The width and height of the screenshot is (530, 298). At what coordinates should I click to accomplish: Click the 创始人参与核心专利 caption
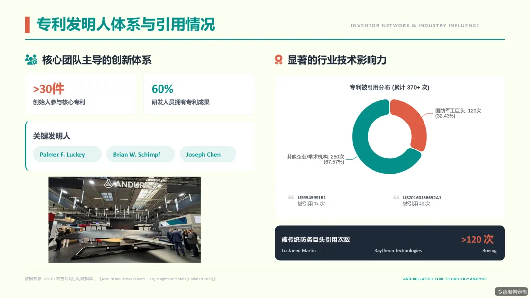click(59, 102)
